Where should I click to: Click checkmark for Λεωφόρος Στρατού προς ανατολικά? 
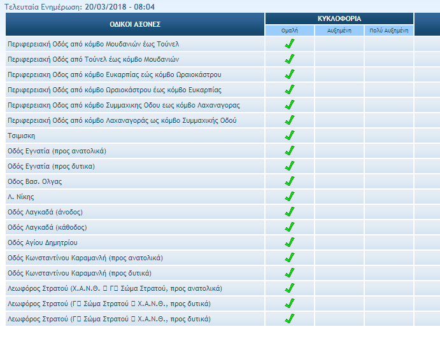click(x=290, y=288)
